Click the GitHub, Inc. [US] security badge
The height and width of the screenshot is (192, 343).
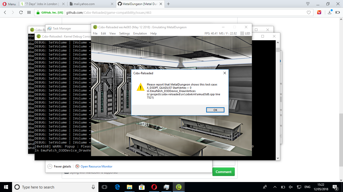tap(50, 12)
